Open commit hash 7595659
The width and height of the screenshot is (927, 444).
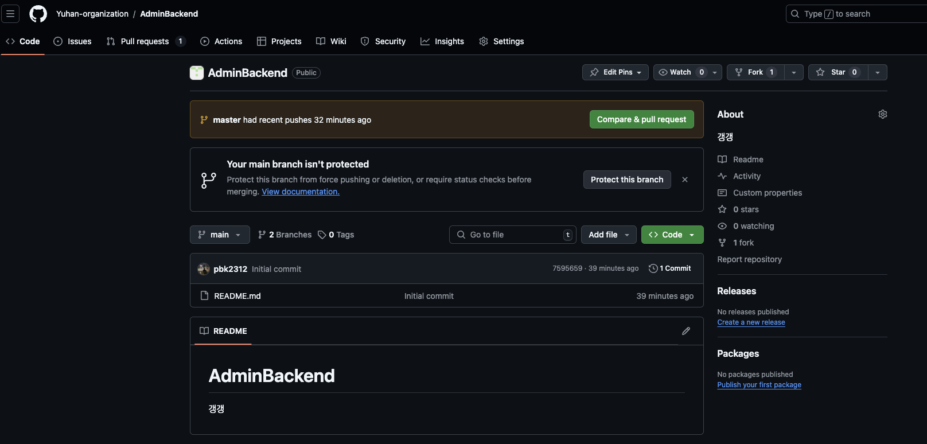pyautogui.click(x=567, y=268)
